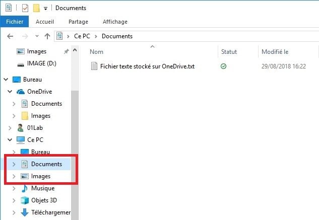Click the navigation pane scroll up arrow
The width and height of the screenshot is (319, 220).
[75, 50]
